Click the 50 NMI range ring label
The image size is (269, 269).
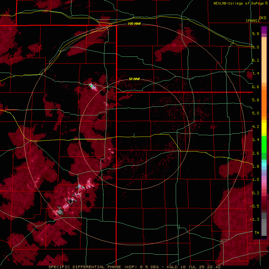pos(134,79)
